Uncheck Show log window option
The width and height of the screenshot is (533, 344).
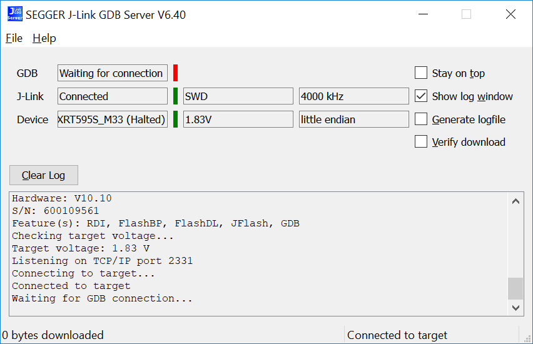(x=421, y=96)
